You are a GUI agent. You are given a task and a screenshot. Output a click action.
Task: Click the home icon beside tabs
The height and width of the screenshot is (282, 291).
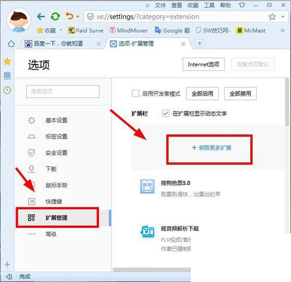[x=11, y=44]
